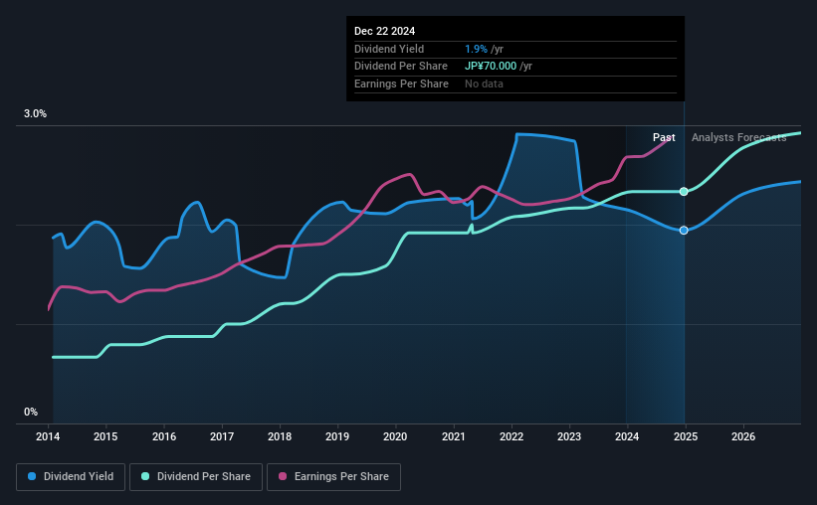Click the 2022 x-axis label
Viewport: 817px width, 505px height.
[511, 436]
